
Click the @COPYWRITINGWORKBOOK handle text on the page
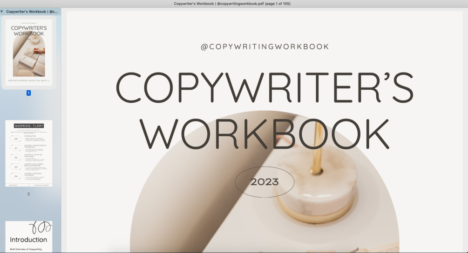(x=265, y=47)
